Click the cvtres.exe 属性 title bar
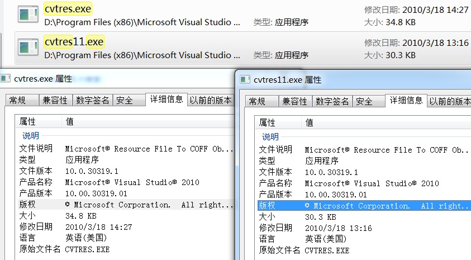Image resolution: width=471 pixels, height=260 pixels. pyautogui.click(x=117, y=79)
